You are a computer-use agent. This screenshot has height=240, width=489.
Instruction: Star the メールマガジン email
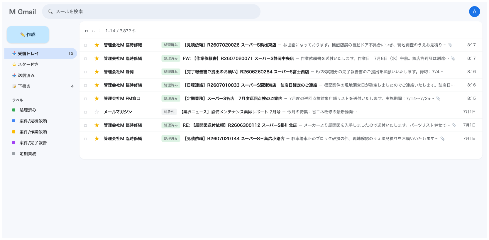97,112
